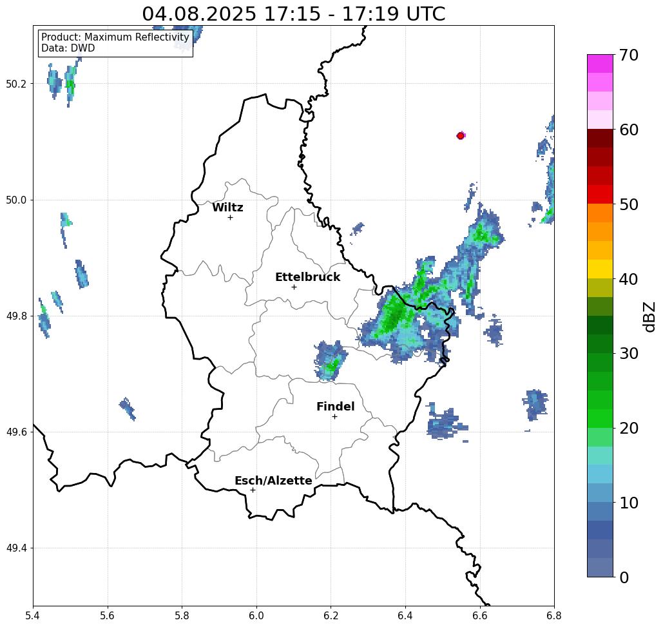Click the dark red swatch just below 60 dBZ
Viewport: 663px width, 627px height.
click(x=600, y=139)
